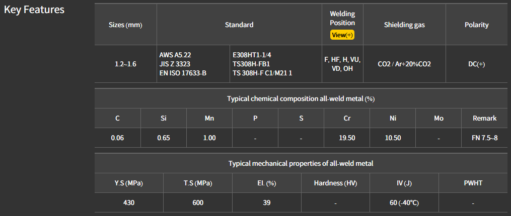Click the Typical mechanical properties table title
The width and height of the screenshot is (511, 216).
coord(301,163)
